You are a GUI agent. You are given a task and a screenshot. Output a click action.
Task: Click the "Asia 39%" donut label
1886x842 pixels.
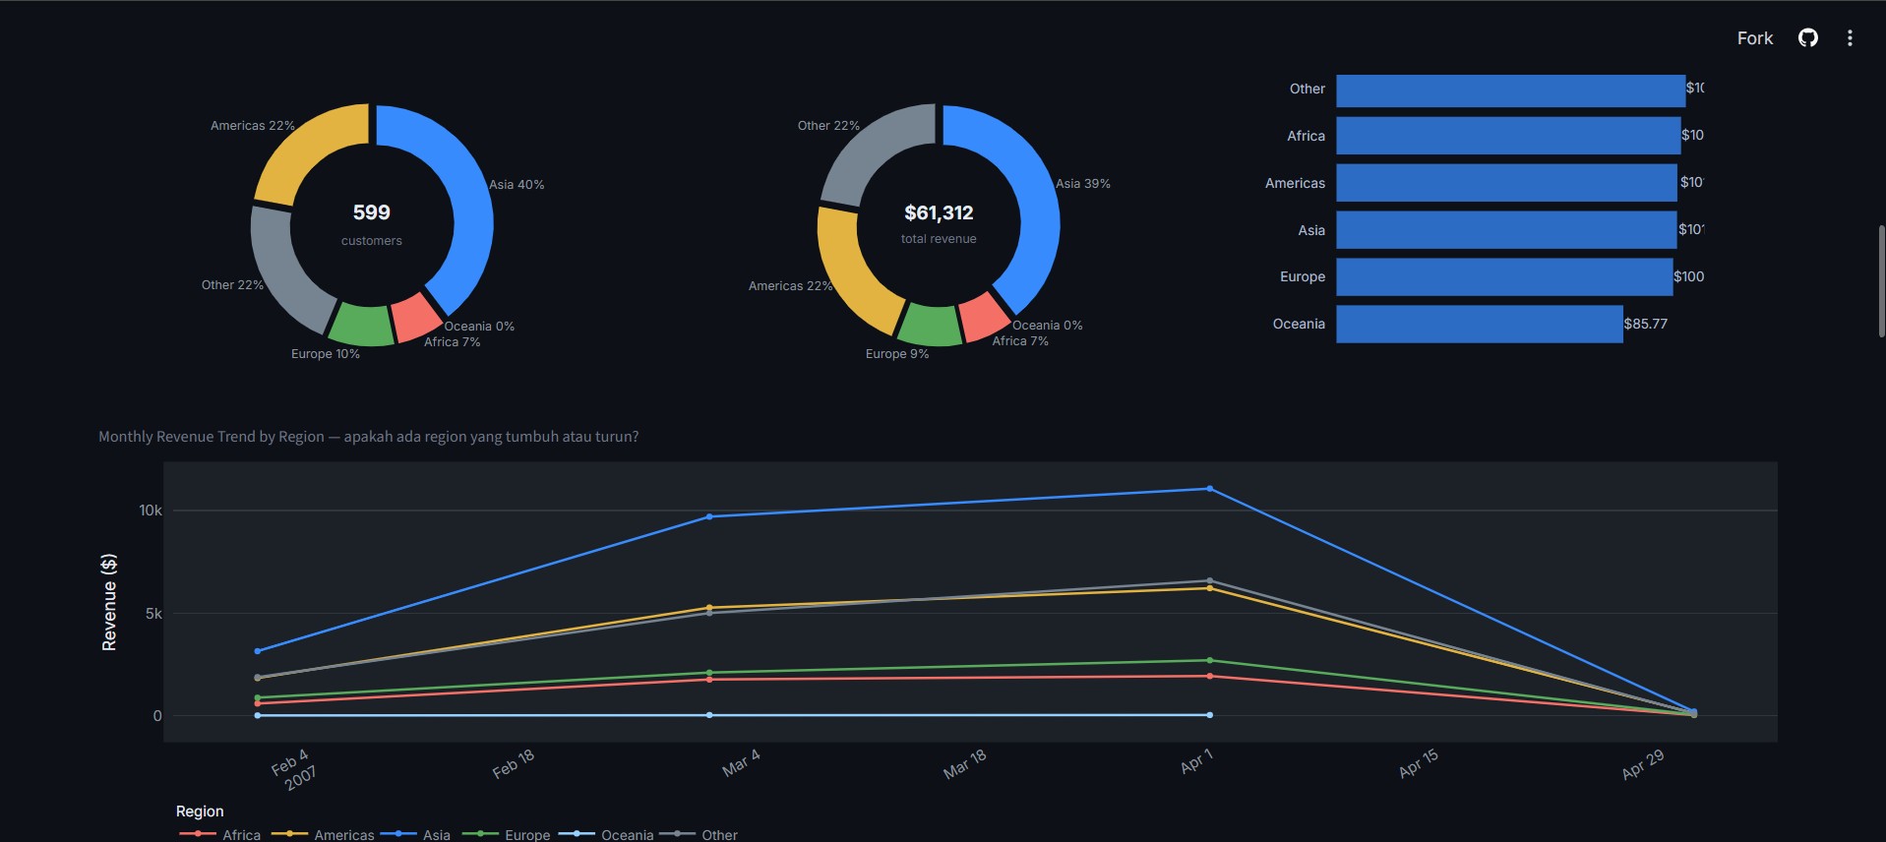coord(1083,184)
